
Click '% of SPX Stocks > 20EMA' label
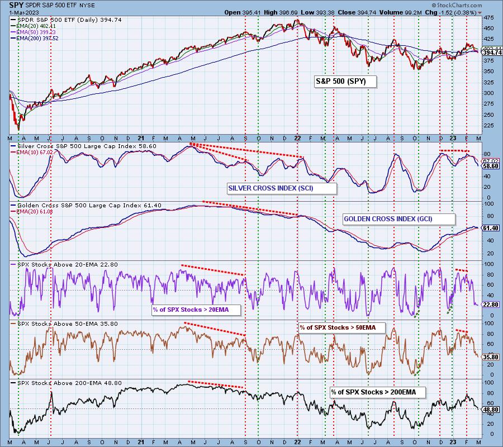pyautogui.click(x=196, y=310)
